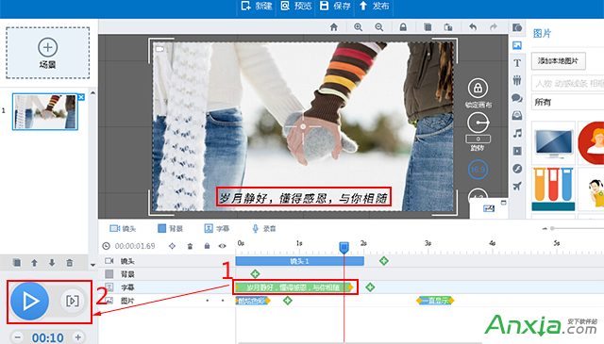Click the lock canvas round icon

tap(478, 88)
